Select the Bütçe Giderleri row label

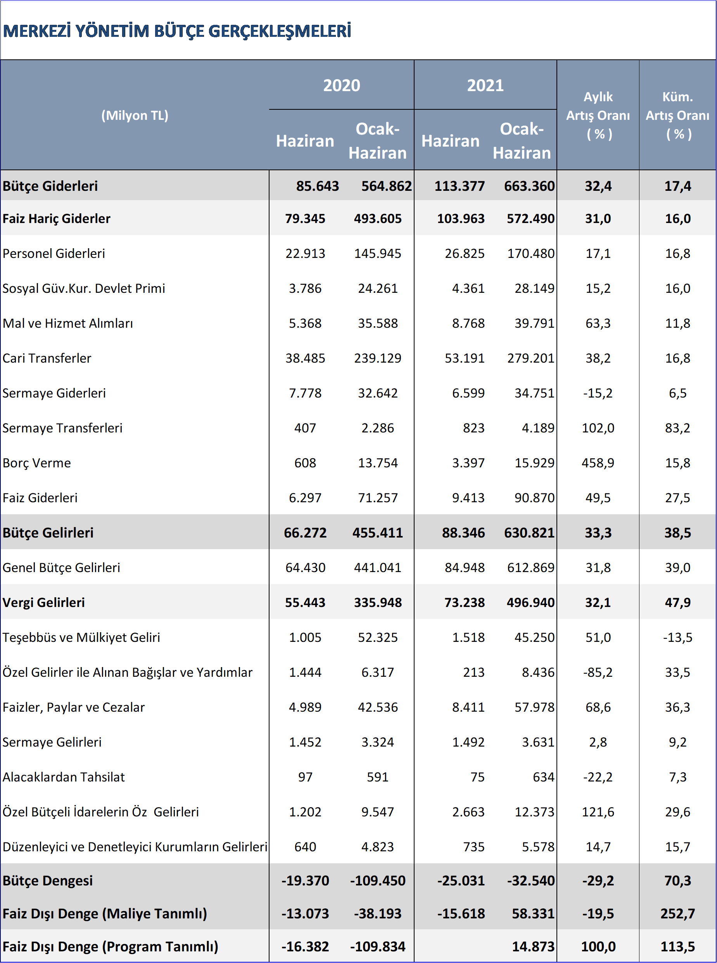(x=50, y=186)
